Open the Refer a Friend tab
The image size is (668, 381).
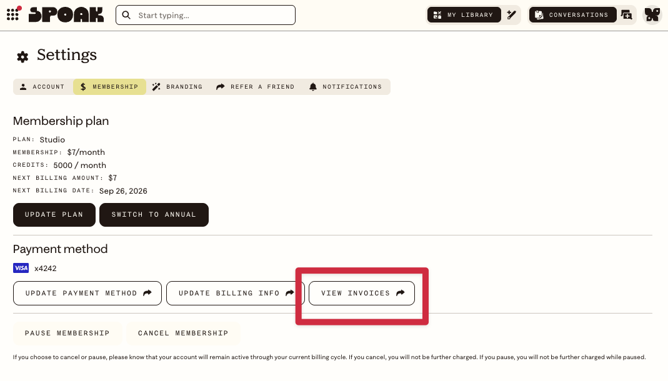pyautogui.click(x=255, y=87)
